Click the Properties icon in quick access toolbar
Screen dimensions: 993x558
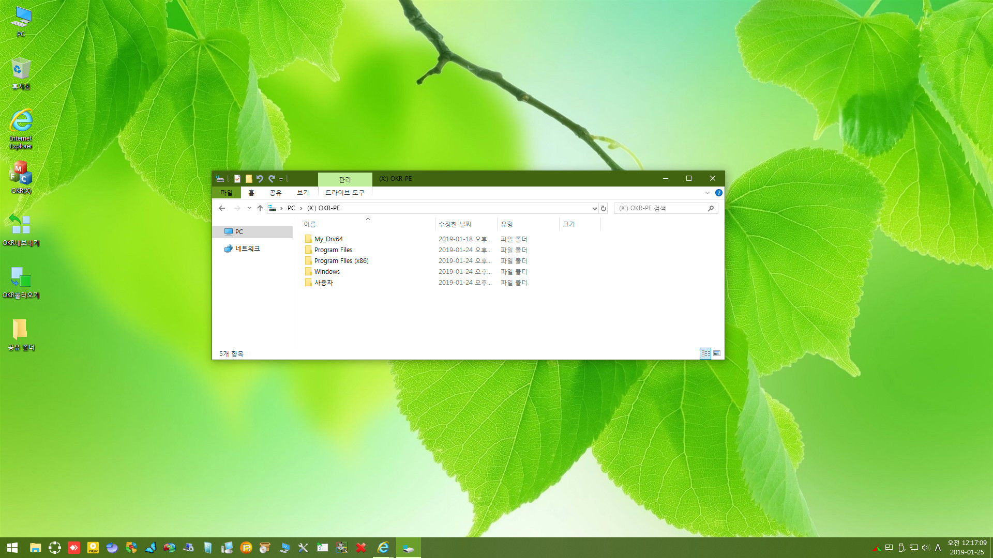(237, 179)
